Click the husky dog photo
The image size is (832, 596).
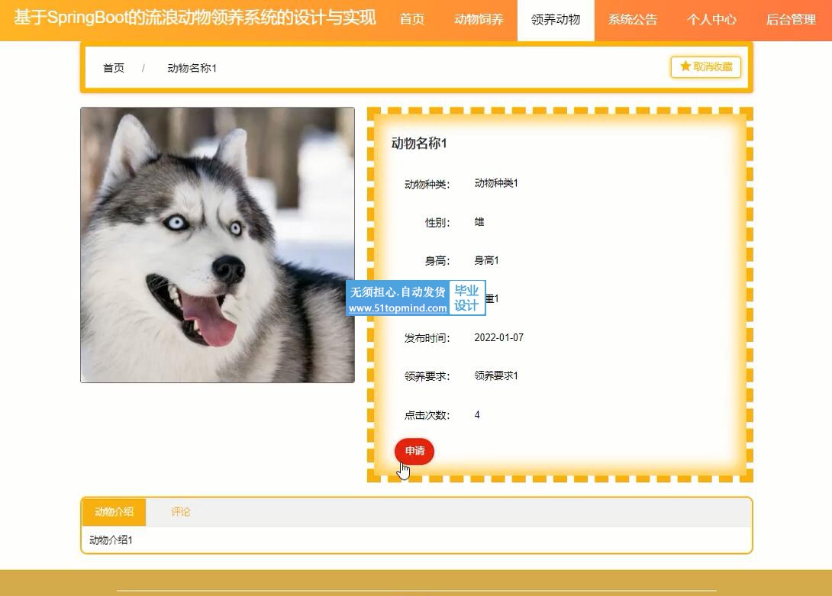218,245
